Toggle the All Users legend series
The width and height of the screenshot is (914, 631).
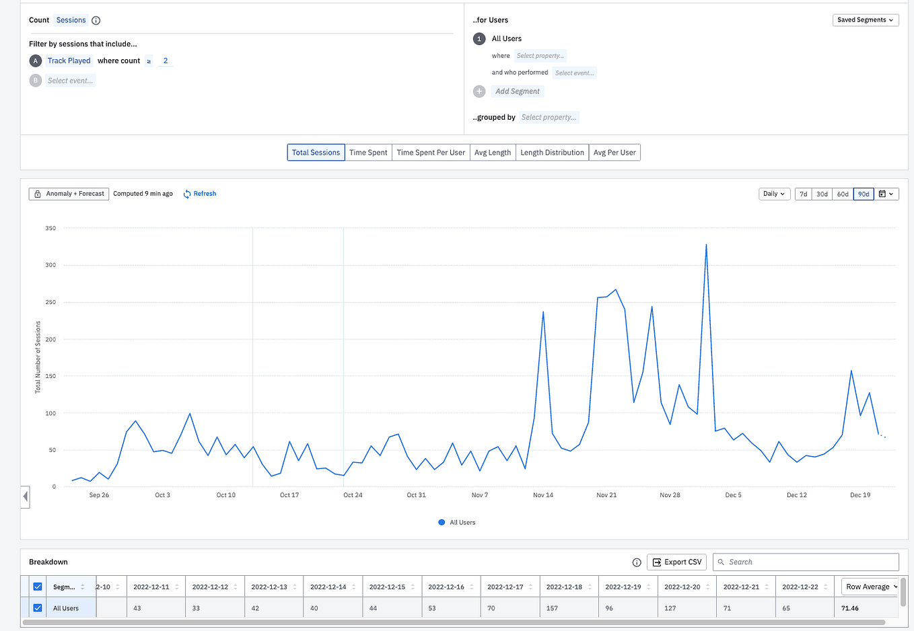pyautogui.click(x=456, y=523)
